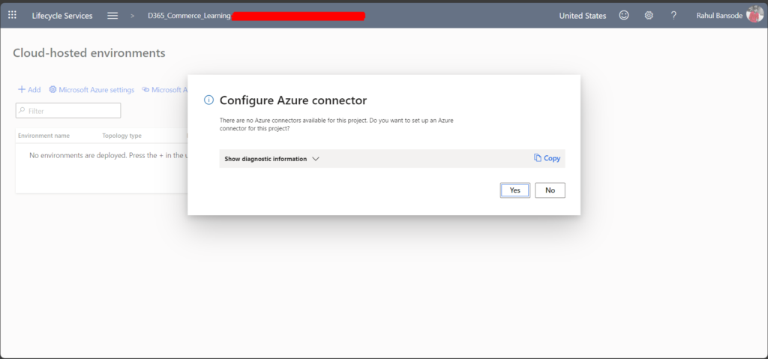Click chevron next to diagnostic information
This screenshot has height=359, width=768.
(316, 159)
